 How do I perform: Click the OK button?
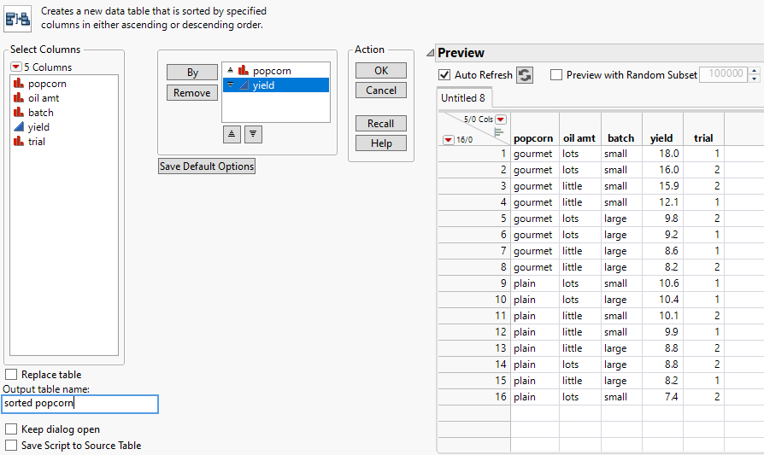(381, 71)
